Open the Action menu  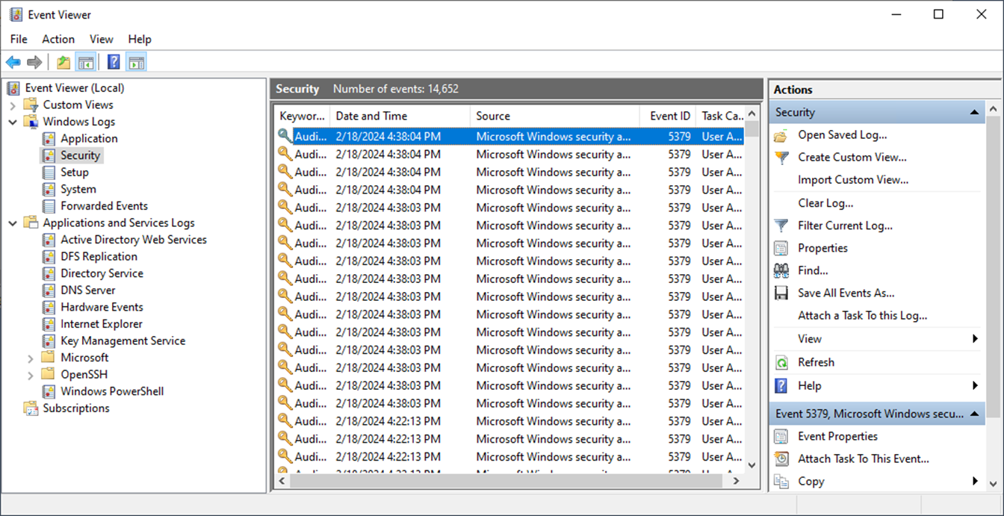[58, 39]
